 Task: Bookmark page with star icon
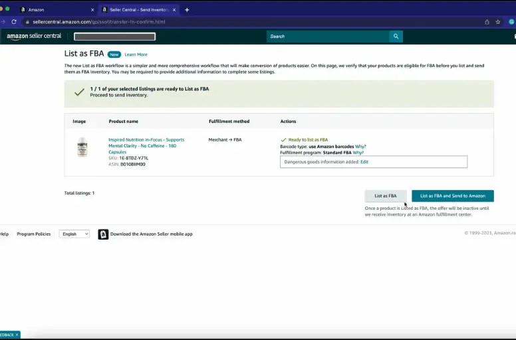pyautogui.click(x=498, y=22)
